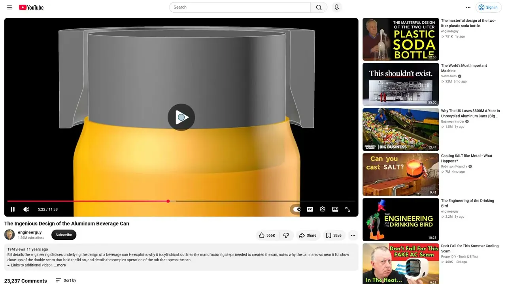This screenshot has width=506, height=284.
Task: Open the player settings gear
Action: tap(323, 209)
